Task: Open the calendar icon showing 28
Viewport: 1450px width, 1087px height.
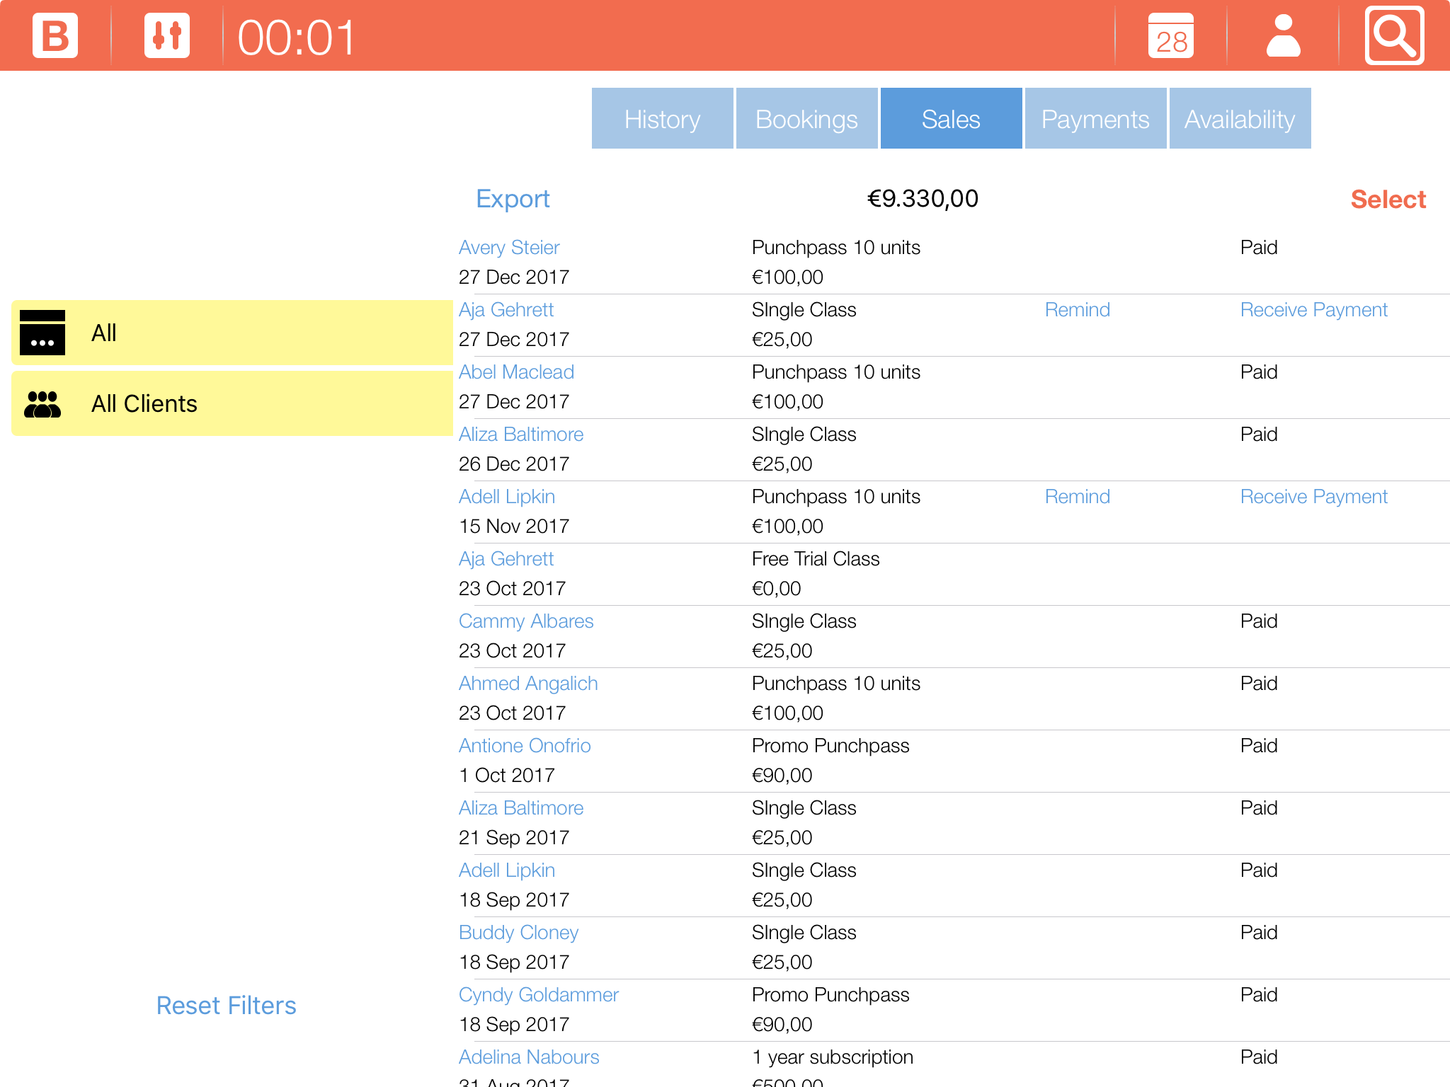Action: click(1170, 35)
